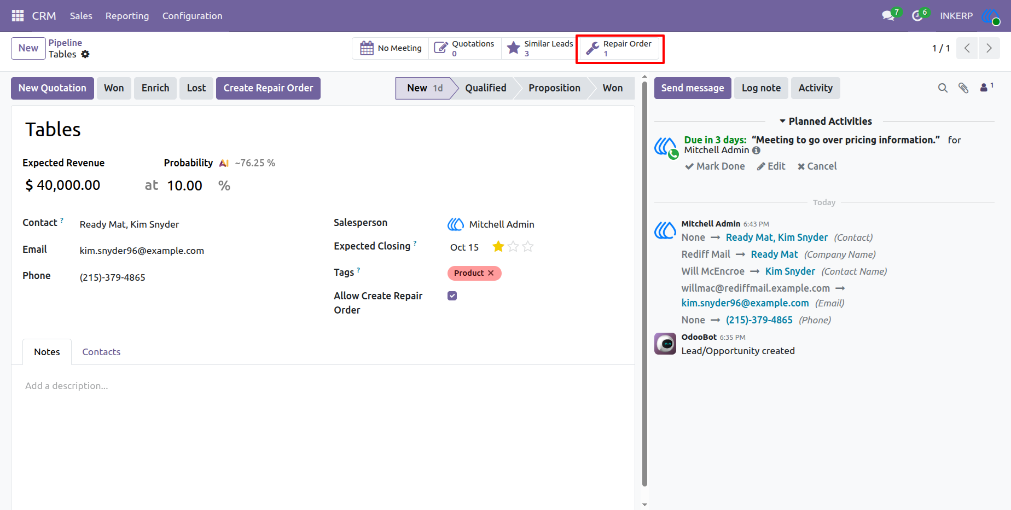The height and width of the screenshot is (510, 1011).
Task: Click the Add a description notes area
Action: (x=323, y=386)
